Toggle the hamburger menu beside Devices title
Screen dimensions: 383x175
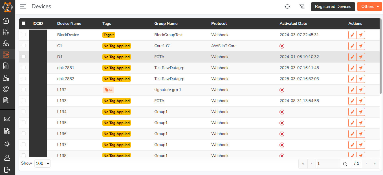coord(23,6)
